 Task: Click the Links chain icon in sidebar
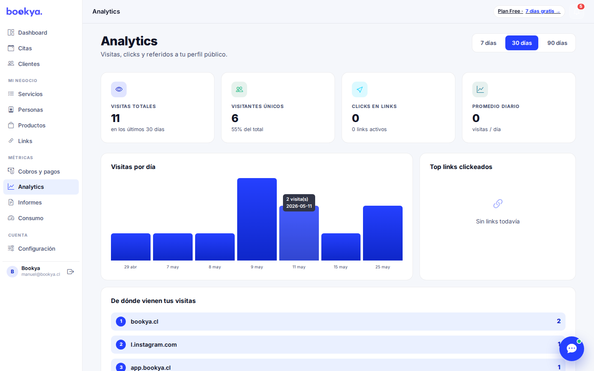point(11,141)
